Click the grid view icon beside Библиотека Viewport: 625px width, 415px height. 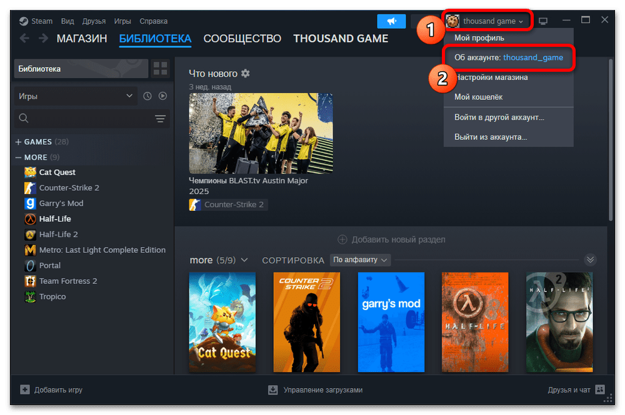(x=161, y=69)
